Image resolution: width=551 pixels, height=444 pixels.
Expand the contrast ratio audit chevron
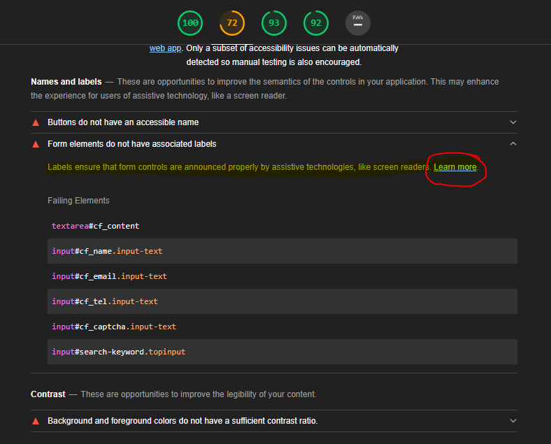click(x=513, y=421)
